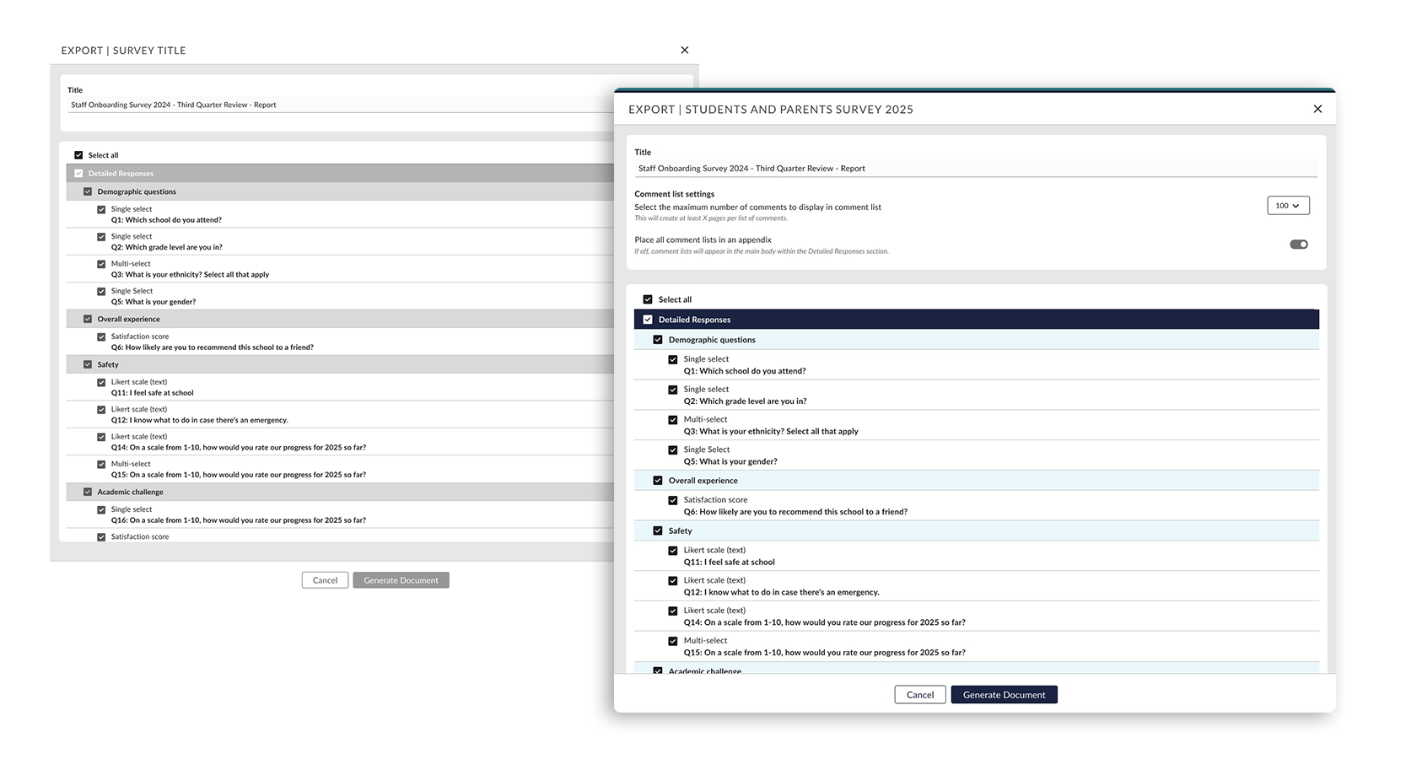Select 'Q6: How likely are you to recommend' front dialog

[795, 512]
